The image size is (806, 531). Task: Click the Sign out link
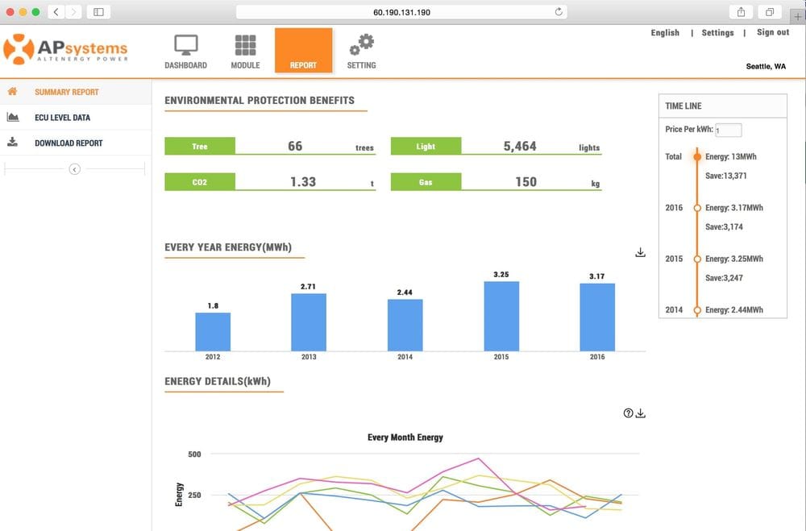click(772, 32)
